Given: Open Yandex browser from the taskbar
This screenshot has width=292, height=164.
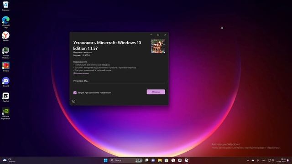Looking at the screenshot, I should (173, 160).
